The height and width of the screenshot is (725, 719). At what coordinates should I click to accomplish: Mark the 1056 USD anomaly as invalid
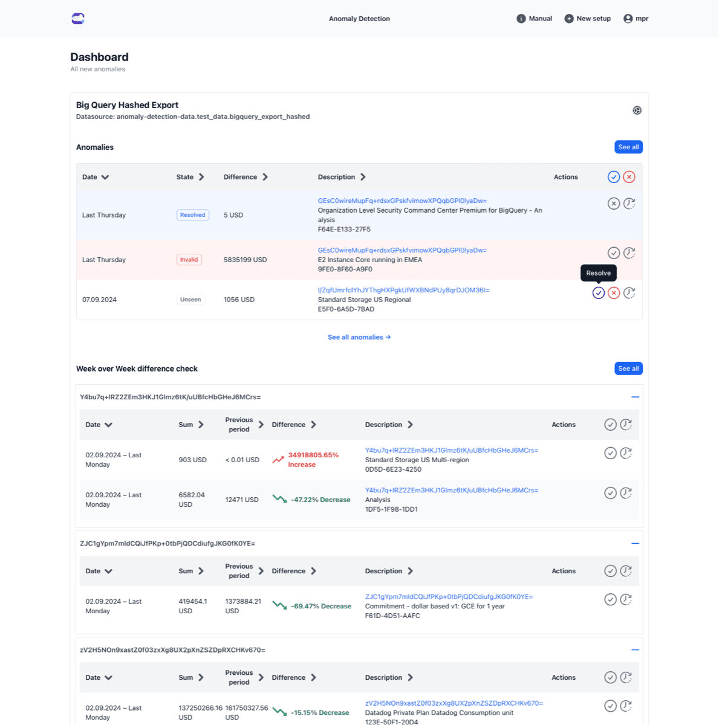pos(614,293)
